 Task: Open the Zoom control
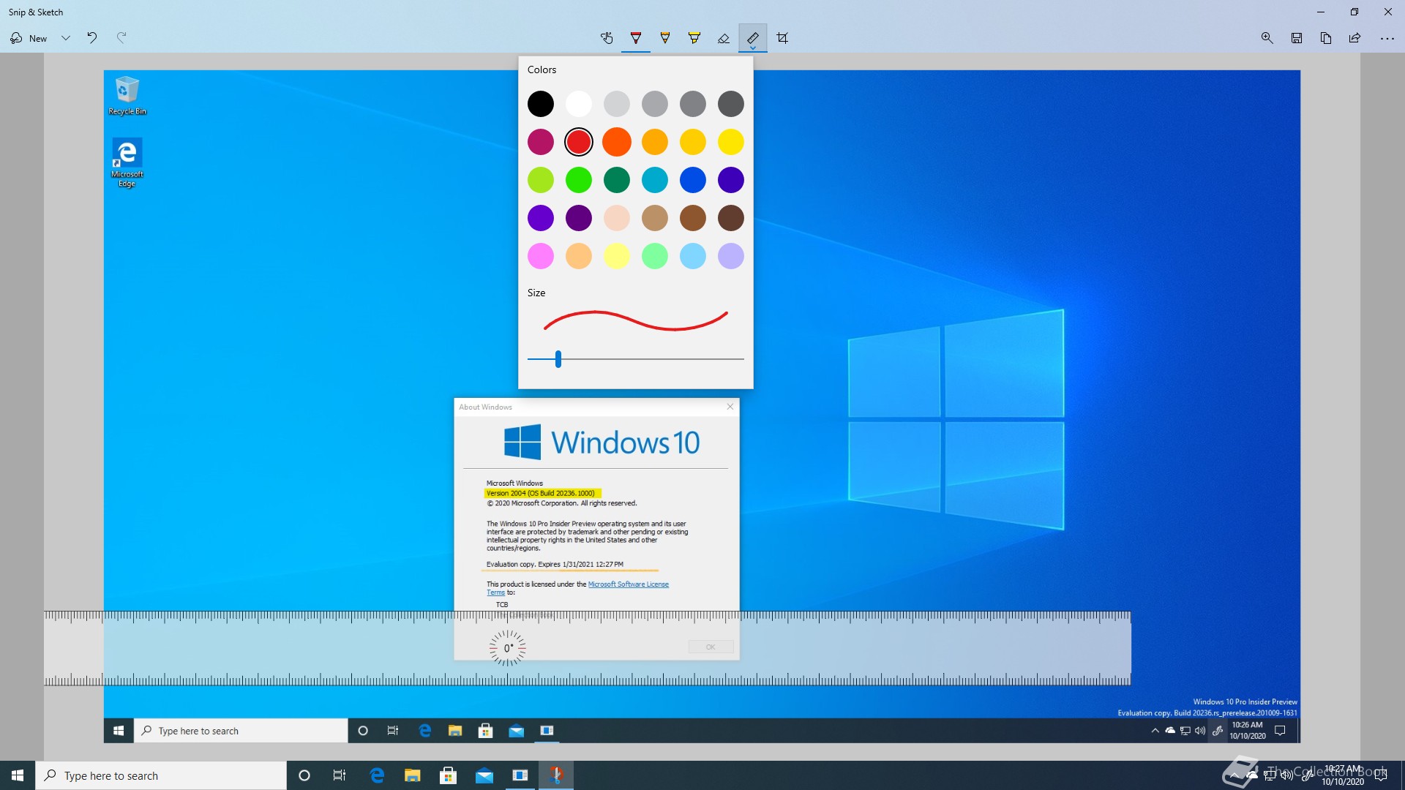[x=1267, y=38]
